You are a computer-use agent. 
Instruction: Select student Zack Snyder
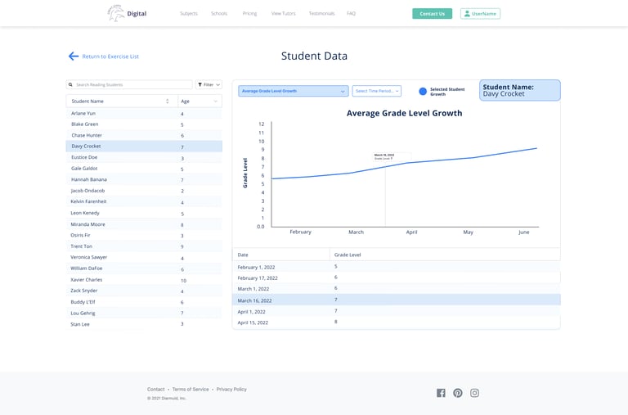point(144,291)
